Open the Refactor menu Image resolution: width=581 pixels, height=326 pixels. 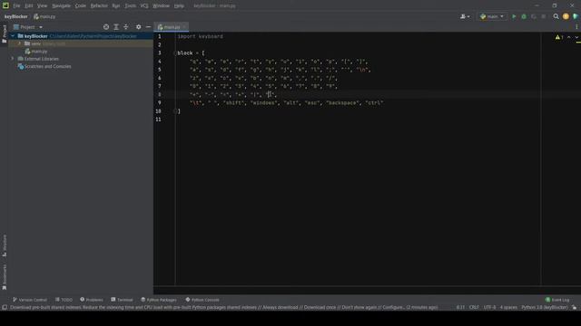pos(99,6)
